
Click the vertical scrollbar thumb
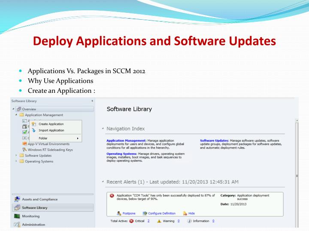coord(297,175)
